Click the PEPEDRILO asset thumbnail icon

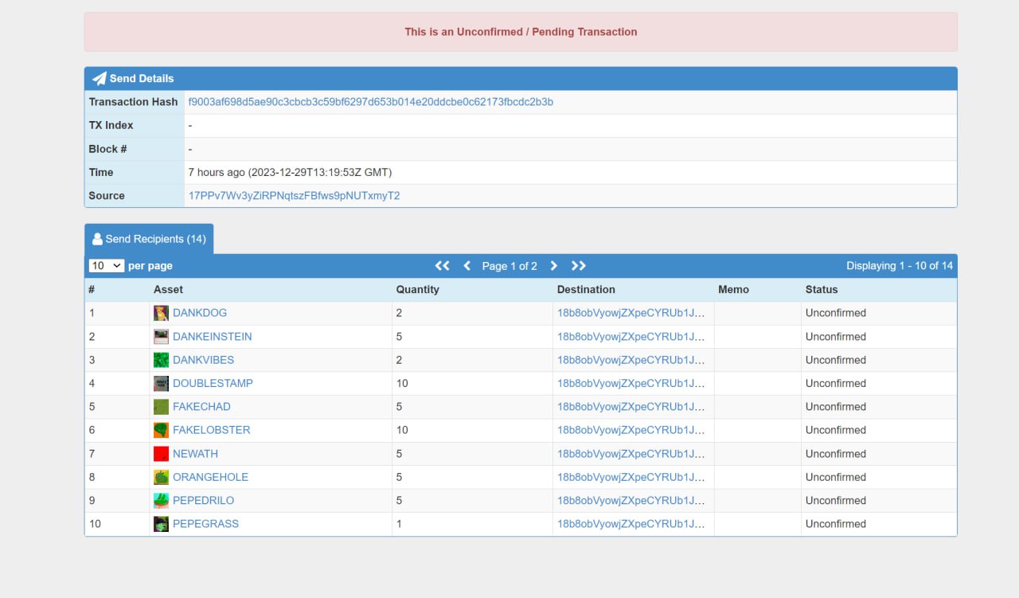tap(161, 501)
